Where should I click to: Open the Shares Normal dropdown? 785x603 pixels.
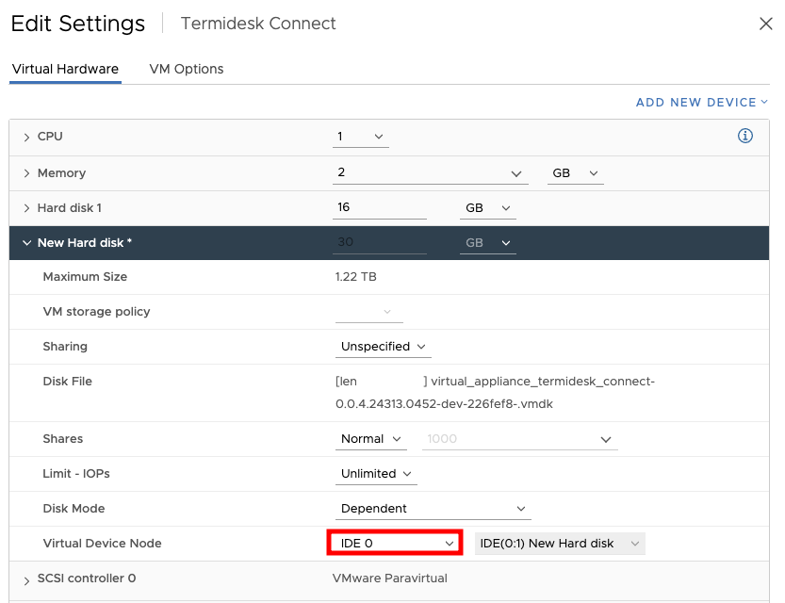point(371,439)
